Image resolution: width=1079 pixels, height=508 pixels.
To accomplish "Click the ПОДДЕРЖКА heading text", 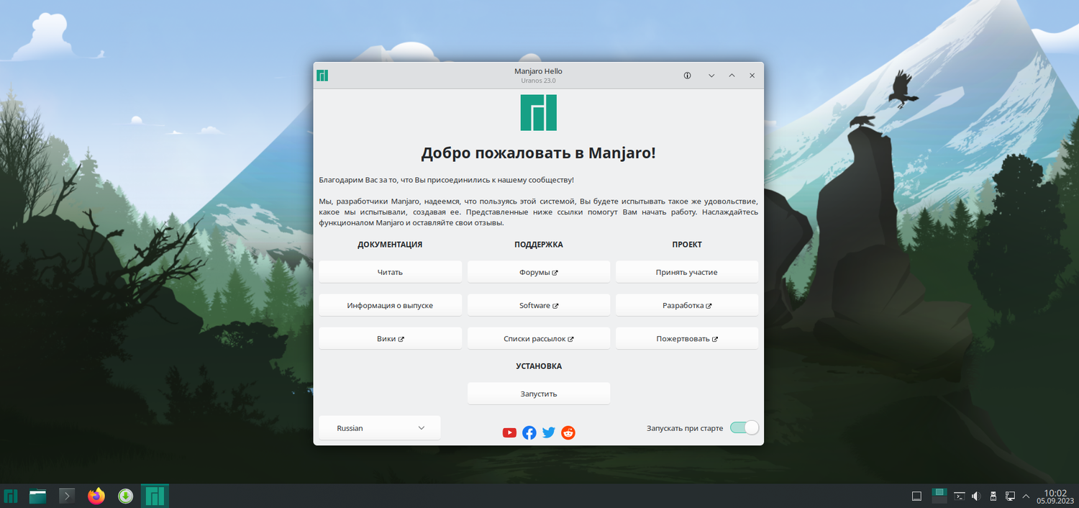I will click(x=539, y=245).
